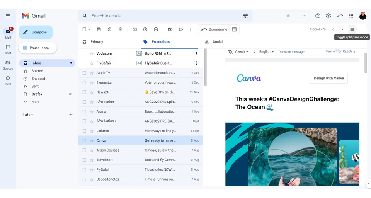Image resolution: width=371 pixels, height=198 pixels.
Task: Switch to the Social tab
Action: (218, 42)
